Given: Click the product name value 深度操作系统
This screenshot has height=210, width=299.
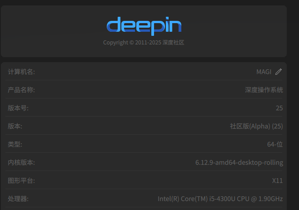Looking at the screenshot, I should click(264, 90).
